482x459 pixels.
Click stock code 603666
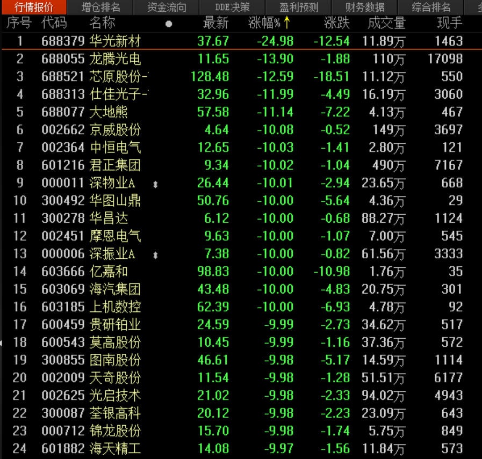(x=63, y=272)
